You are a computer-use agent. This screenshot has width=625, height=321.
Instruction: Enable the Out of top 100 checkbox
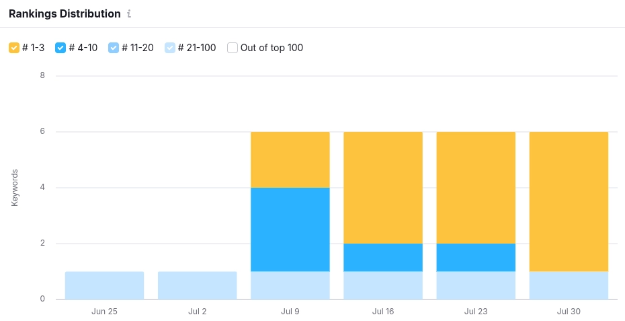233,48
